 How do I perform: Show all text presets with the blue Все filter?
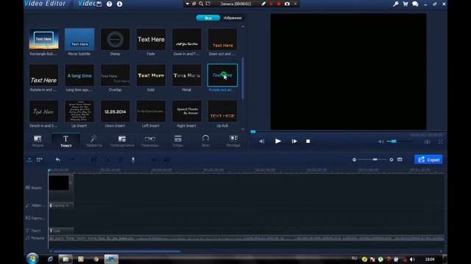[x=208, y=18]
